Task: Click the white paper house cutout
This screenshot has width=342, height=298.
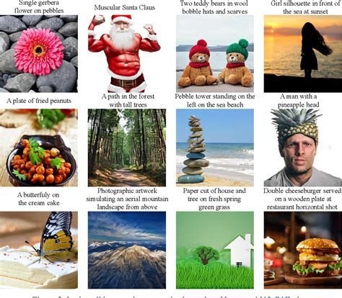Action: 239,250
